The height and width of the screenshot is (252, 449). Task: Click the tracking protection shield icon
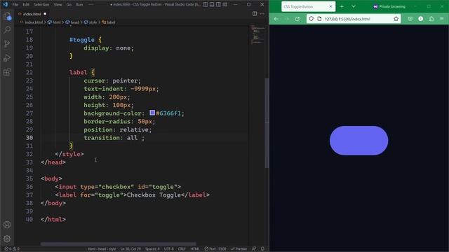pyautogui.click(x=311, y=19)
